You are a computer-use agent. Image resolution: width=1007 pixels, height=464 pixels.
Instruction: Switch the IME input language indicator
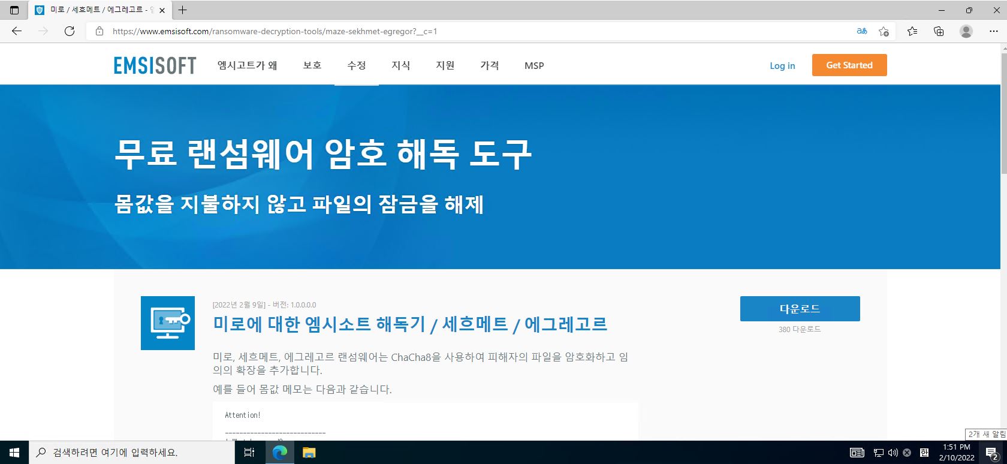click(x=924, y=453)
